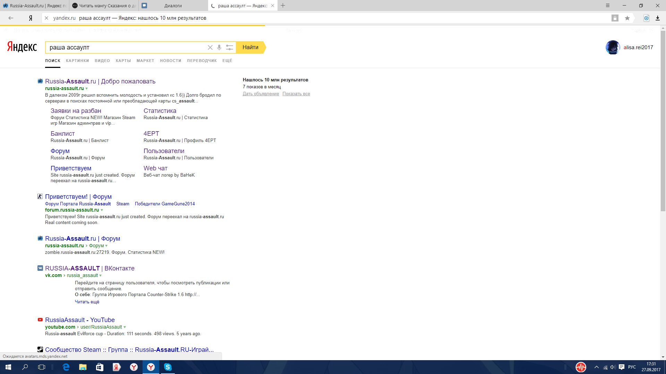Open the search settings sliders icon
The width and height of the screenshot is (666, 374).
[x=229, y=47]
